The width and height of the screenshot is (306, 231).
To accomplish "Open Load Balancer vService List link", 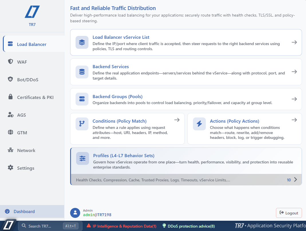I will (121, 37).
